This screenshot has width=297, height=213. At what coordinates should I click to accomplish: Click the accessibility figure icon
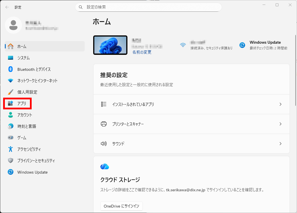pyautogui.click(x=11, y=149)
